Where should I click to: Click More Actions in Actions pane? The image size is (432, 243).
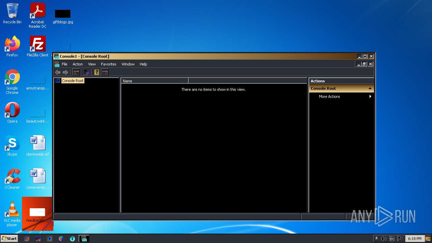(x=329, y=97)
